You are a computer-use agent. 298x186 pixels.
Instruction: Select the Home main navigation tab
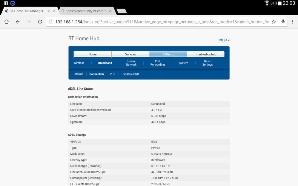click(93, 54)
